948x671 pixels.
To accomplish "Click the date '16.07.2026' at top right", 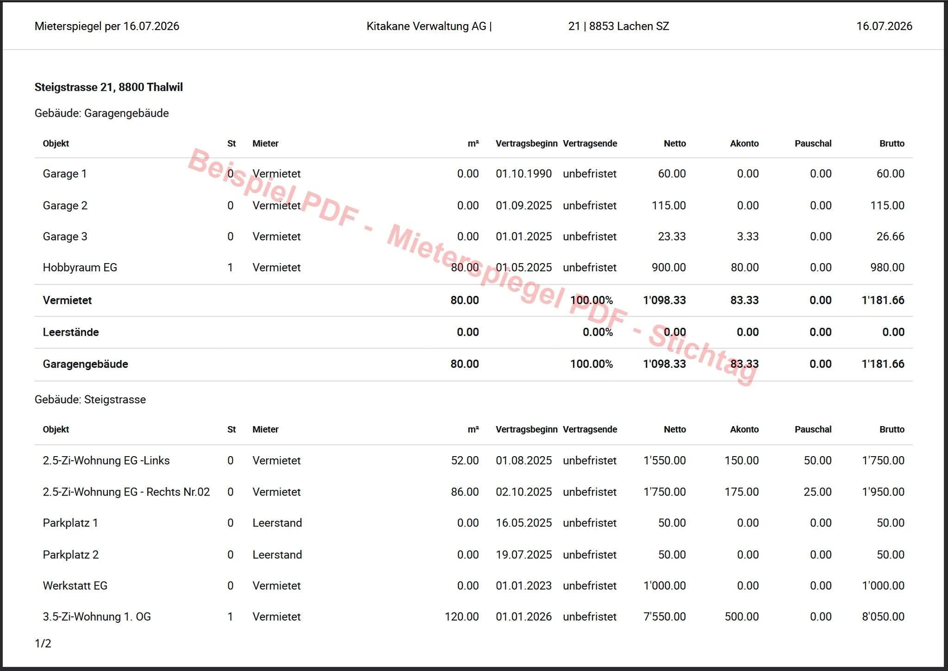I will [884, 26].
